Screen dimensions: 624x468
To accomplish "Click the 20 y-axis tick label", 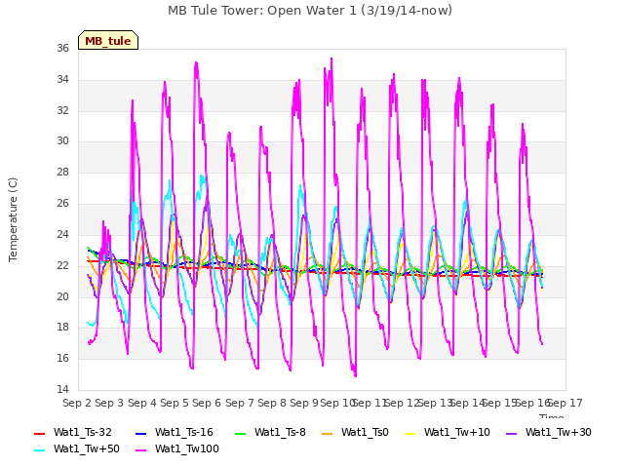I will point(62,296).
